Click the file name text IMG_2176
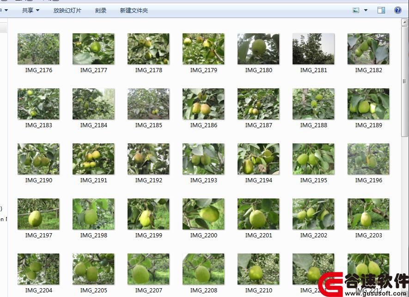This screenshot has height=297, width=409. point(39,70)
